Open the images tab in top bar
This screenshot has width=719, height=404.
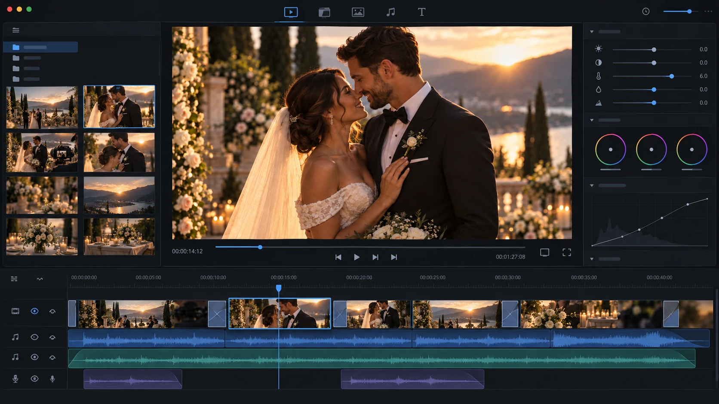coord(358,12)
